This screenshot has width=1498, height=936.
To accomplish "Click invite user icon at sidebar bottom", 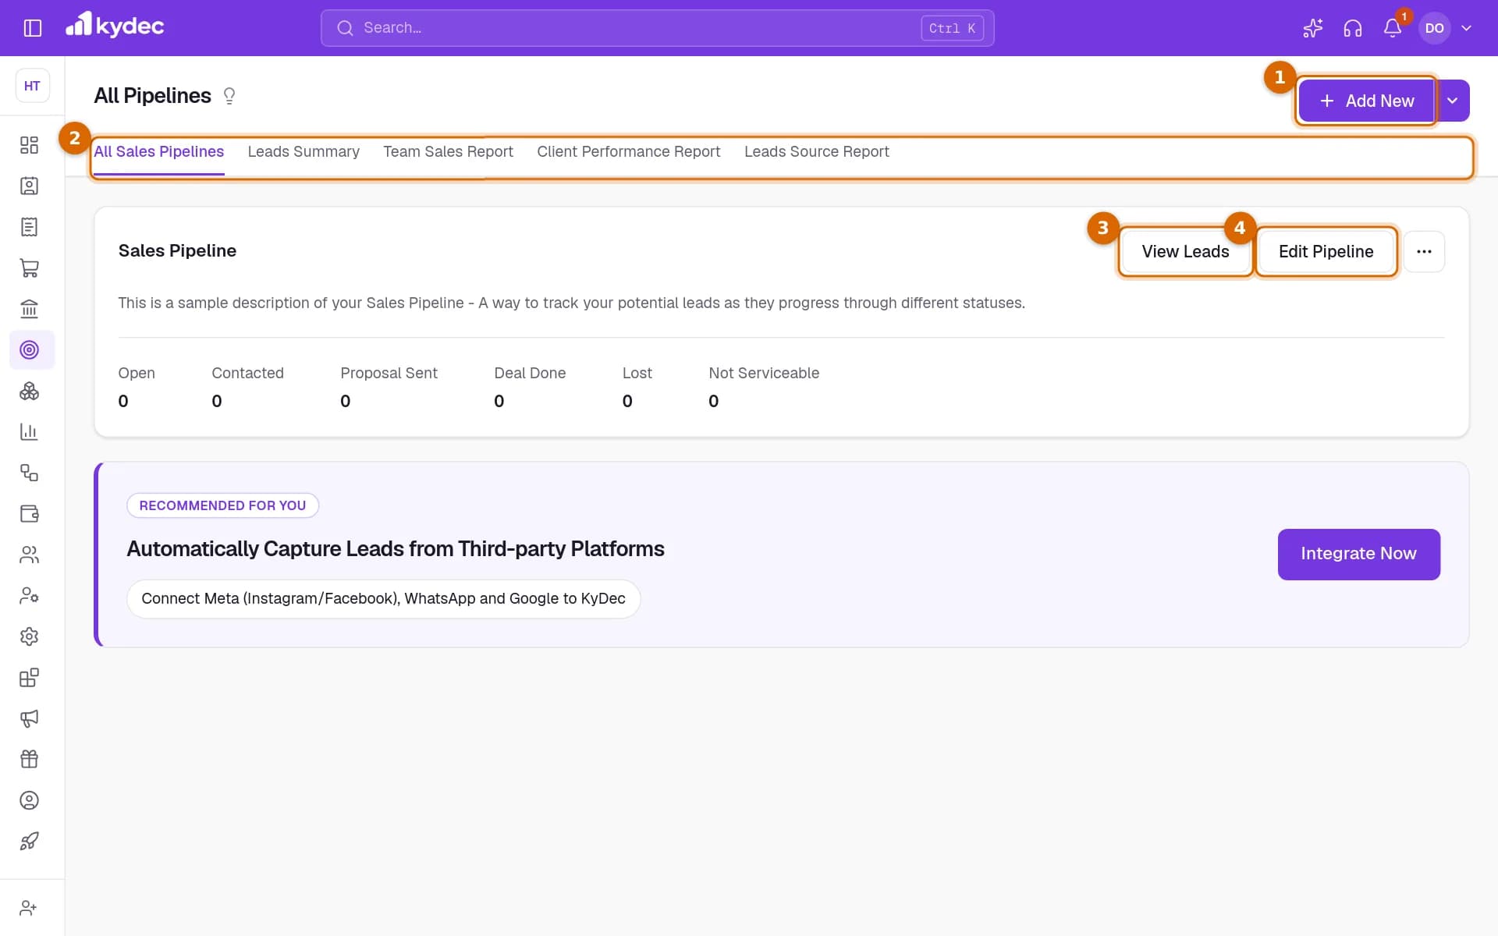I will [28, 908].
